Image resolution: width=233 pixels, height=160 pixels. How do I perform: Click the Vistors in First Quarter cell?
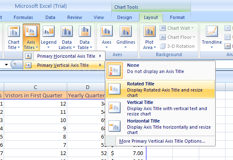[x=35, y=95]
